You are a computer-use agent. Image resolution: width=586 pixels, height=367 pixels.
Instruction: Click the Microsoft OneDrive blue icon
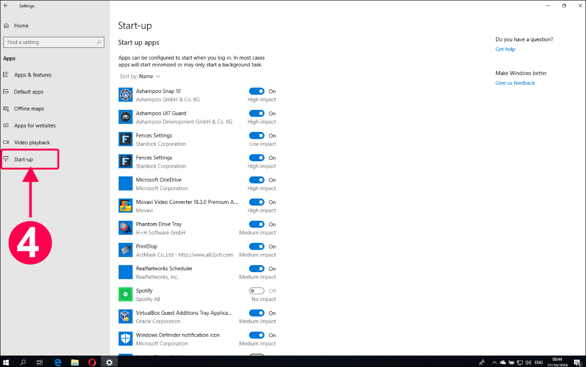125,184
